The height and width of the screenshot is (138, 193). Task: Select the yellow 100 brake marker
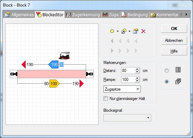[54, 84]
